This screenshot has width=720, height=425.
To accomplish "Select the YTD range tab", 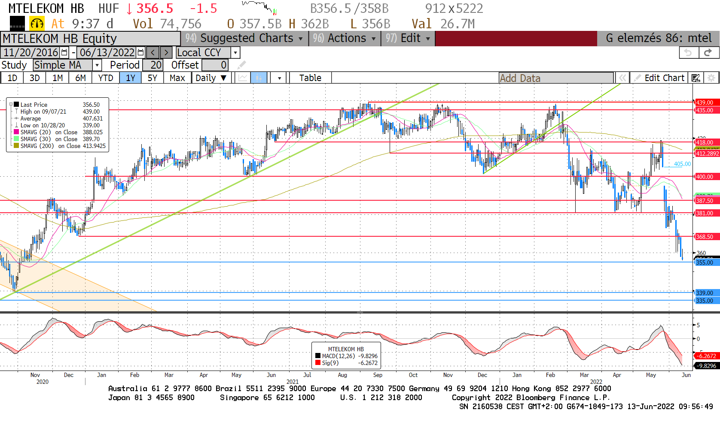I will 106,78.
